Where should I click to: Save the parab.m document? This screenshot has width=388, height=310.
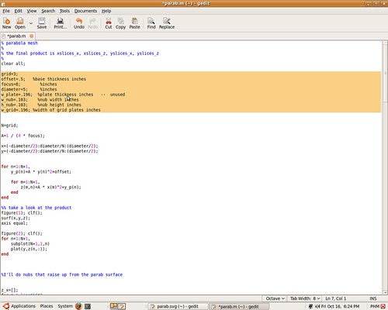click(x=42, y=23)
